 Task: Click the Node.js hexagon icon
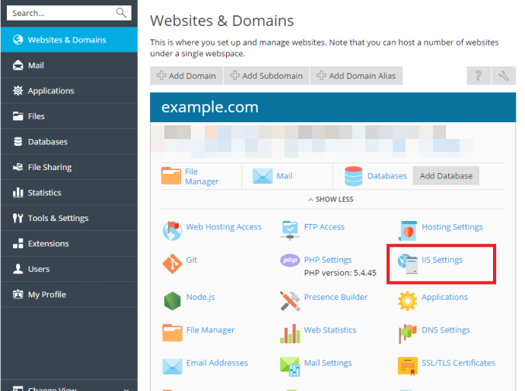click(x=173, y=300)
